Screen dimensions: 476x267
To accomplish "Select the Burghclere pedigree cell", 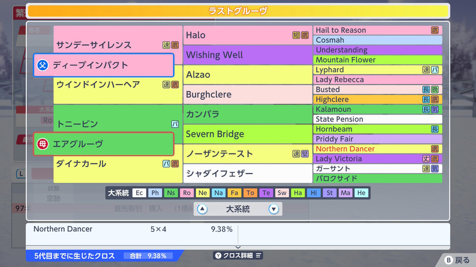I will 248,94.
